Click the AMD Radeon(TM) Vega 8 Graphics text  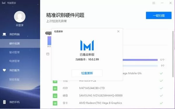click(100, 103)
